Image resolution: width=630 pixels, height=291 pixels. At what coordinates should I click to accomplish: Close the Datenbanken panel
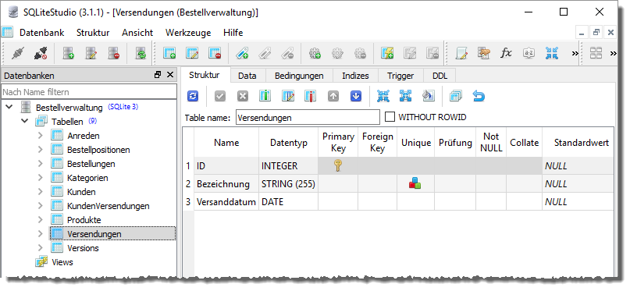pos(170,75)
